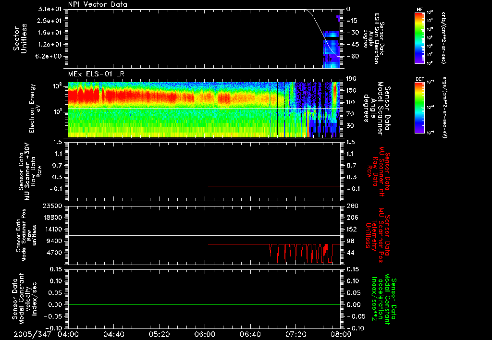Click the red "MU Scanner Int Raw Data" label

click(378, 171)
